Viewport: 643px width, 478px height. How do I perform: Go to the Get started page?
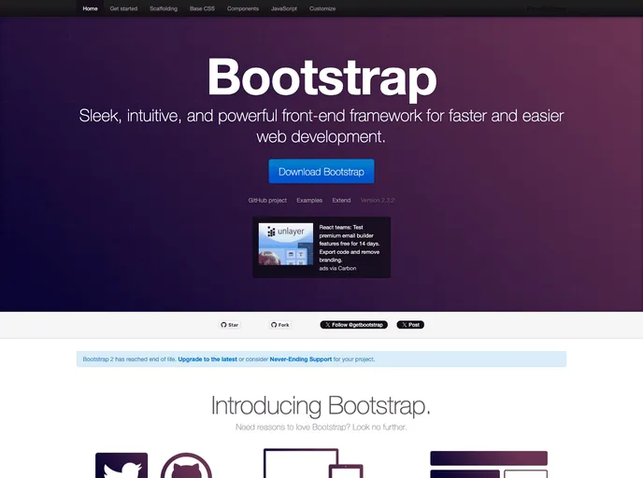pyautogui.click(x=123, y=8)
